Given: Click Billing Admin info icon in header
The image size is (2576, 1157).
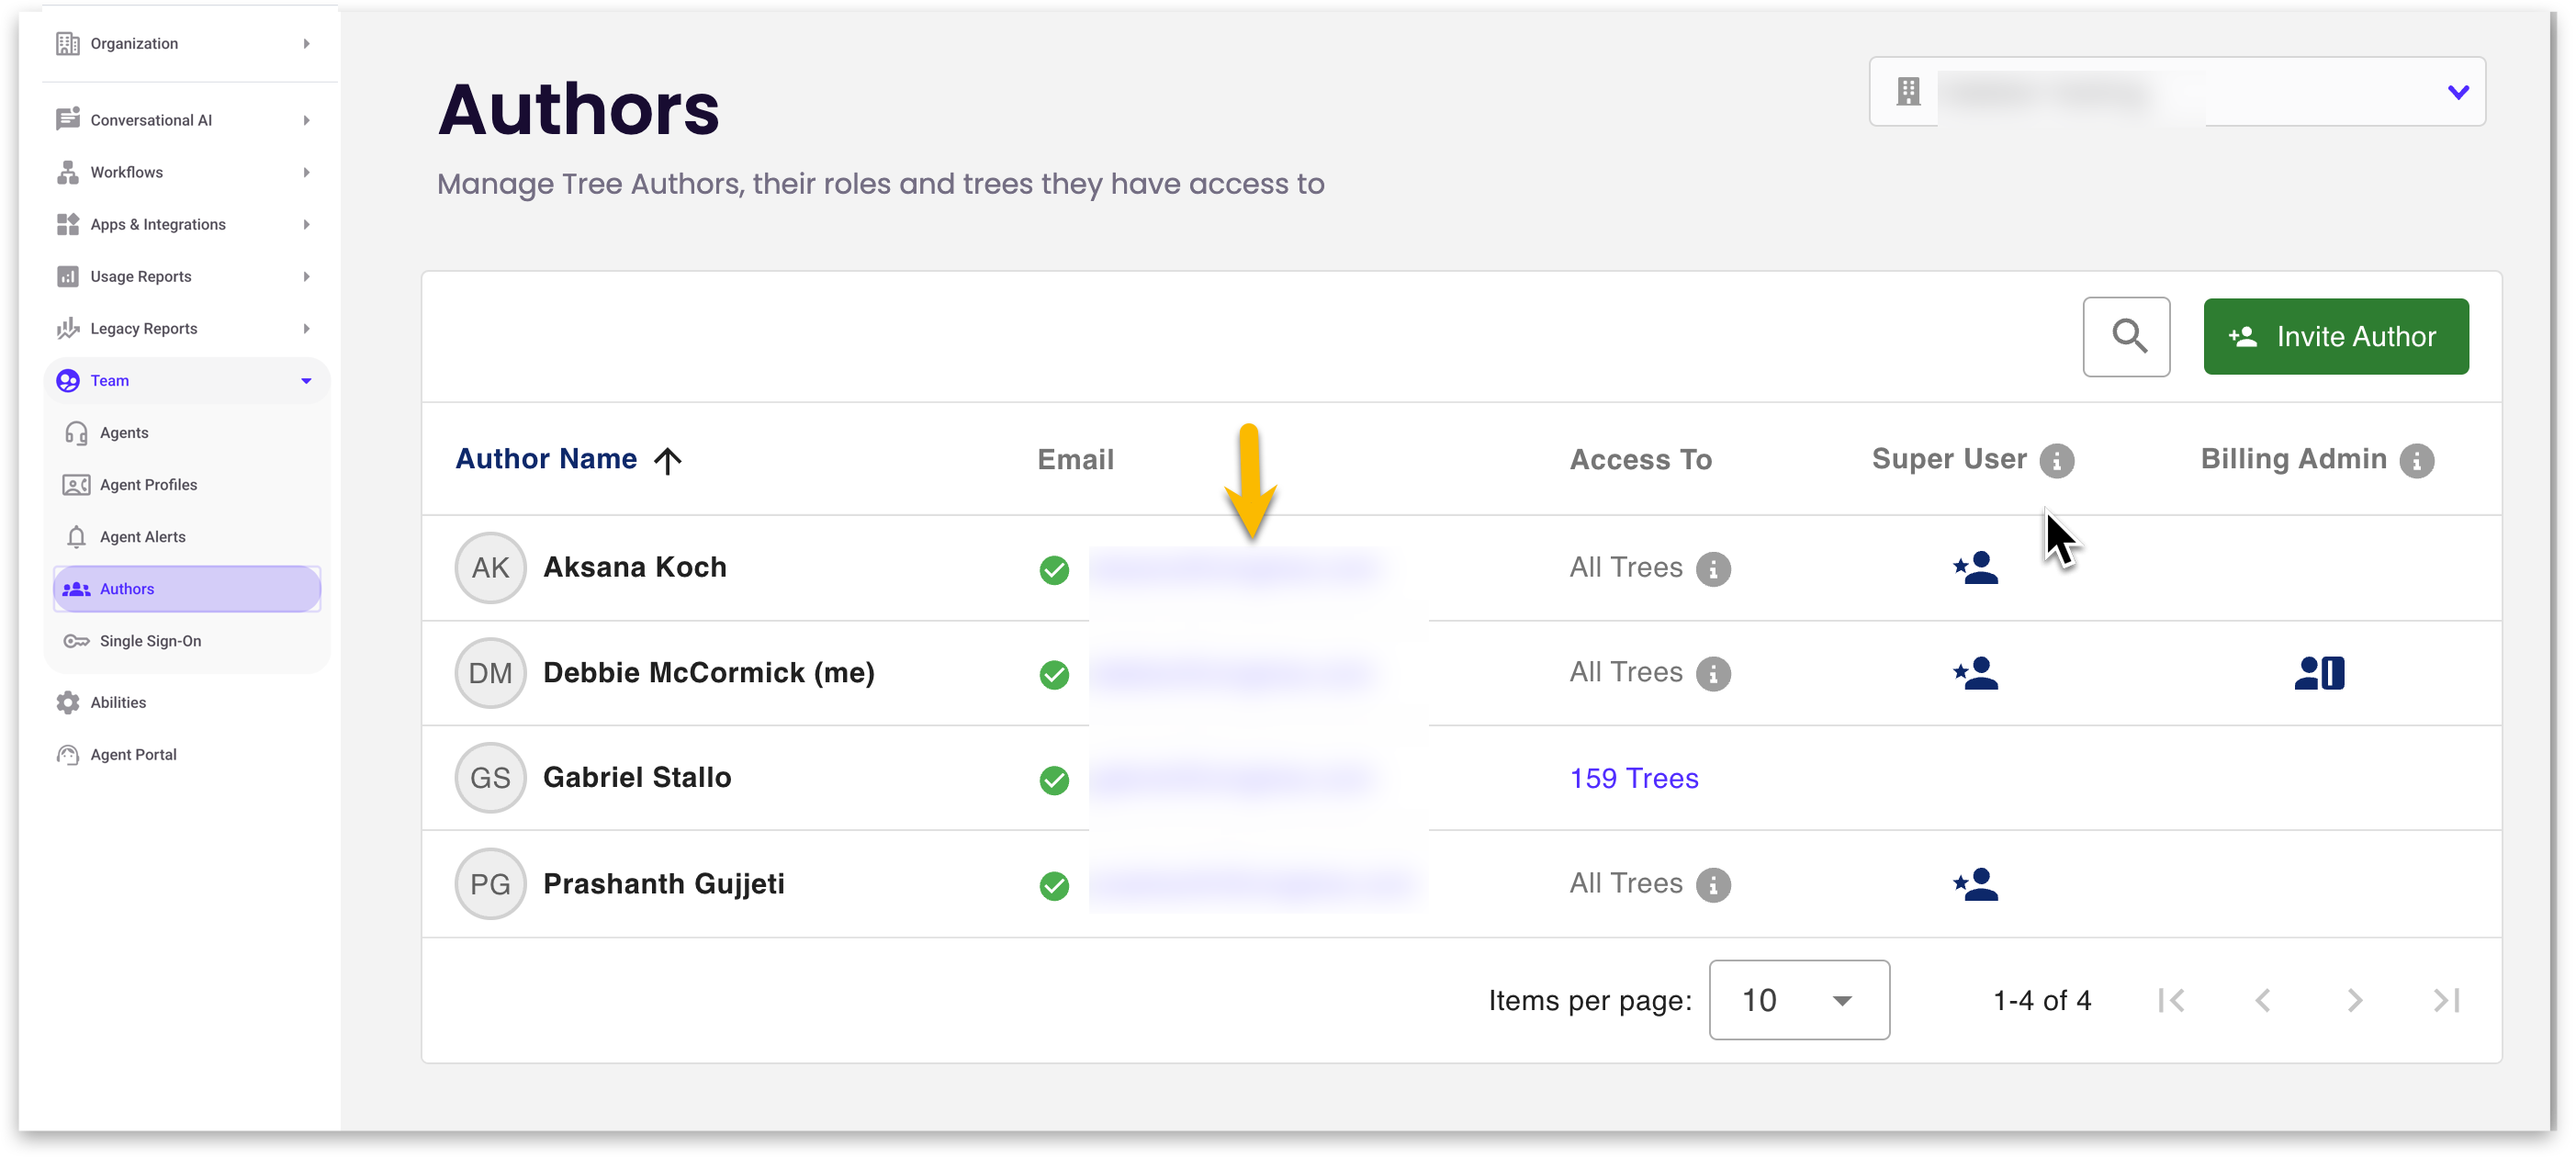Looking at the screenshot, I should tap(2416, 460).
